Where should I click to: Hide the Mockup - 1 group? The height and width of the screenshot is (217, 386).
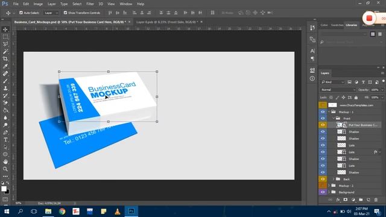[323, 112]
